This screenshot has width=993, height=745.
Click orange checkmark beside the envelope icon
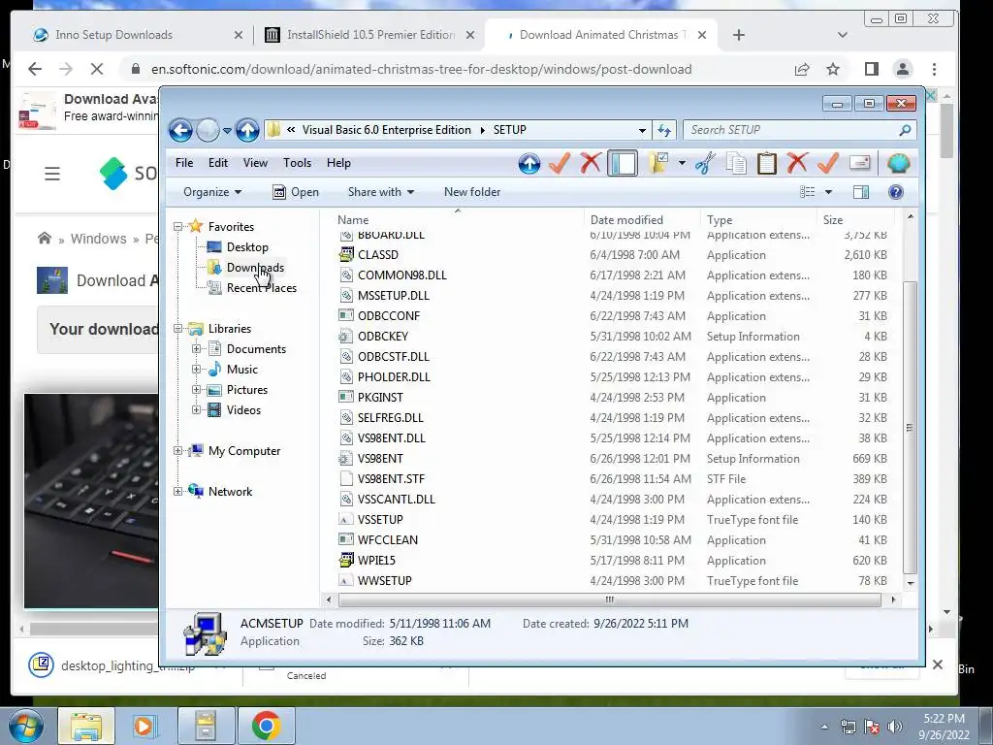(828, 163)
